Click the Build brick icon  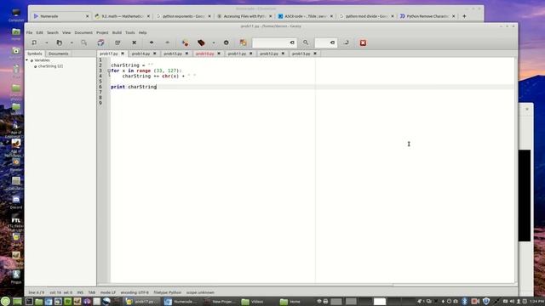point(201,42)
